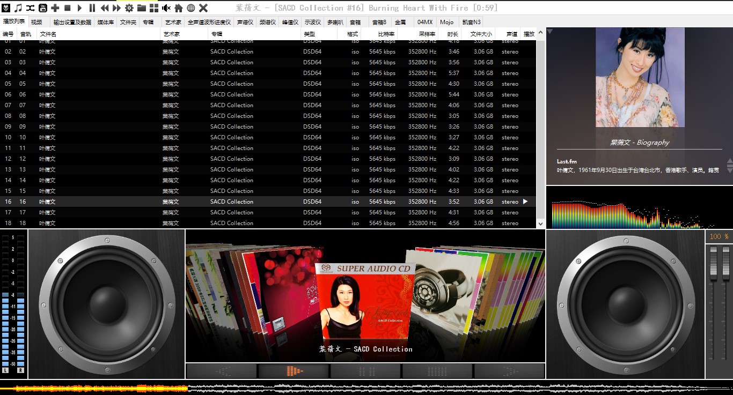Viewport: 733px width, 395px height.
Task: Sort playlist by 时长 column header
Action: (x=452, y=34)
